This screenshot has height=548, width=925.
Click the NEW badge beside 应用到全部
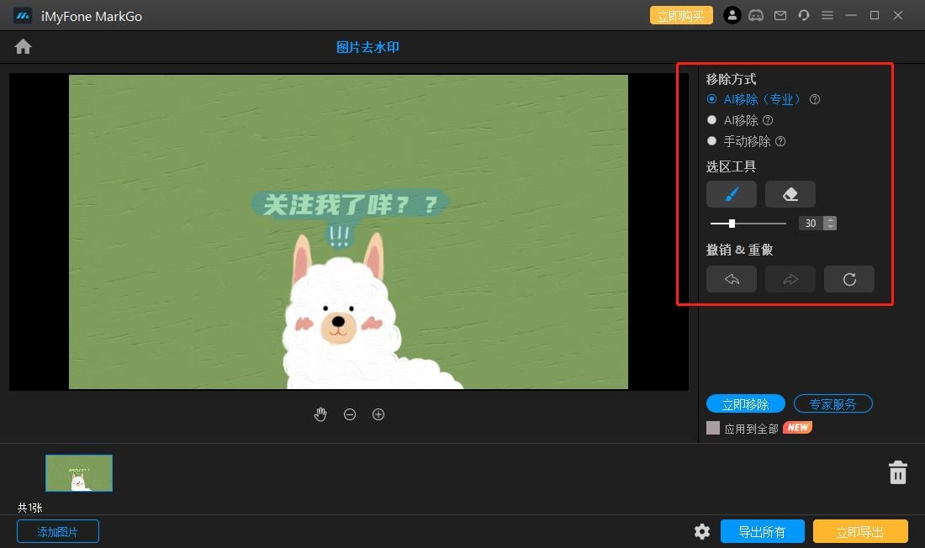pyautogui.click(x=797, y=428)
